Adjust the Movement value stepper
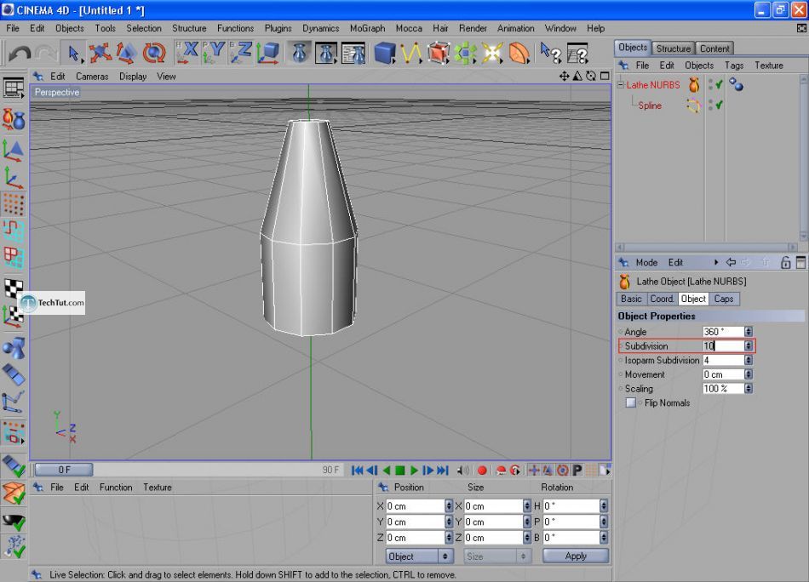Image resolution: width=809 pixels, height=582 pixels. point(749,374)
